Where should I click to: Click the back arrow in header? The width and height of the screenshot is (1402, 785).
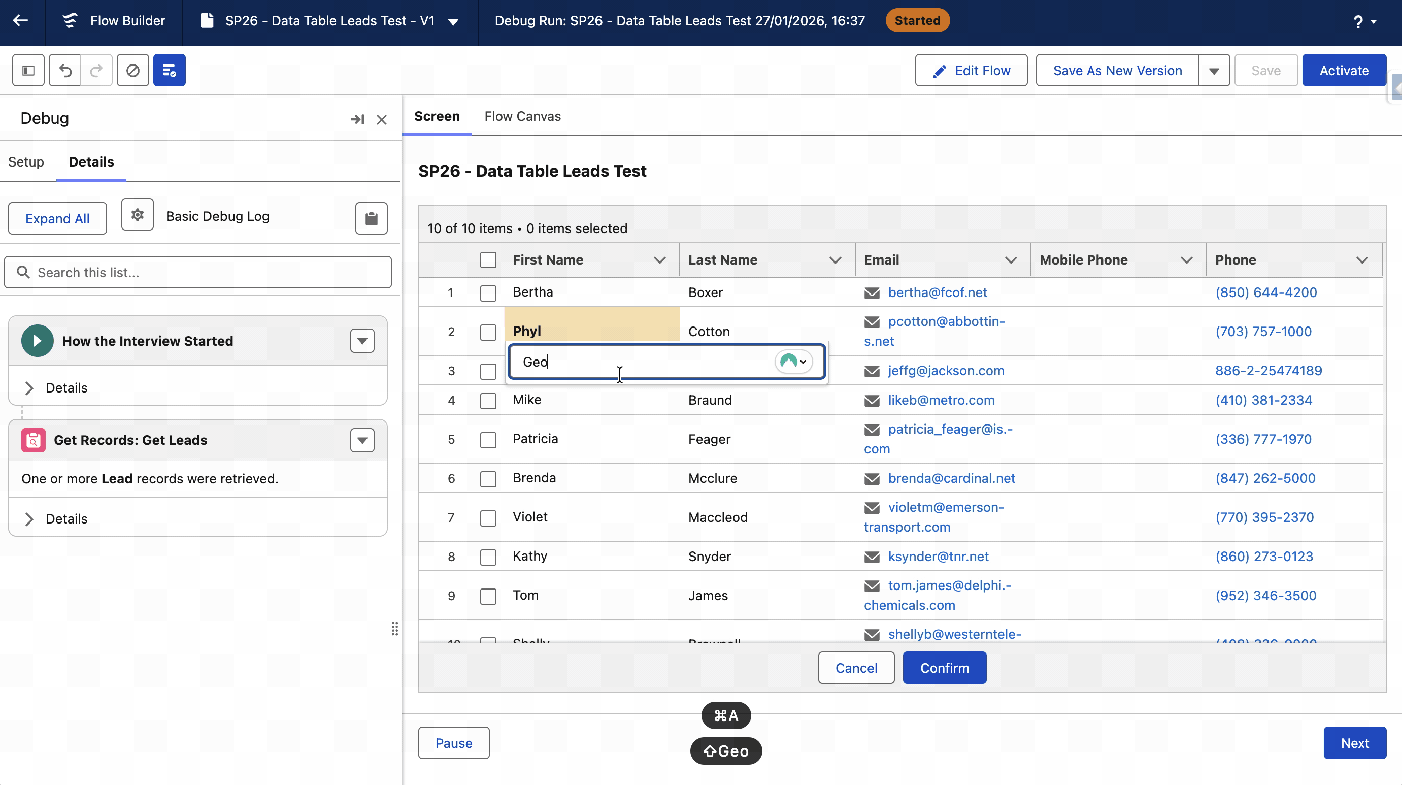click(21, 21)
